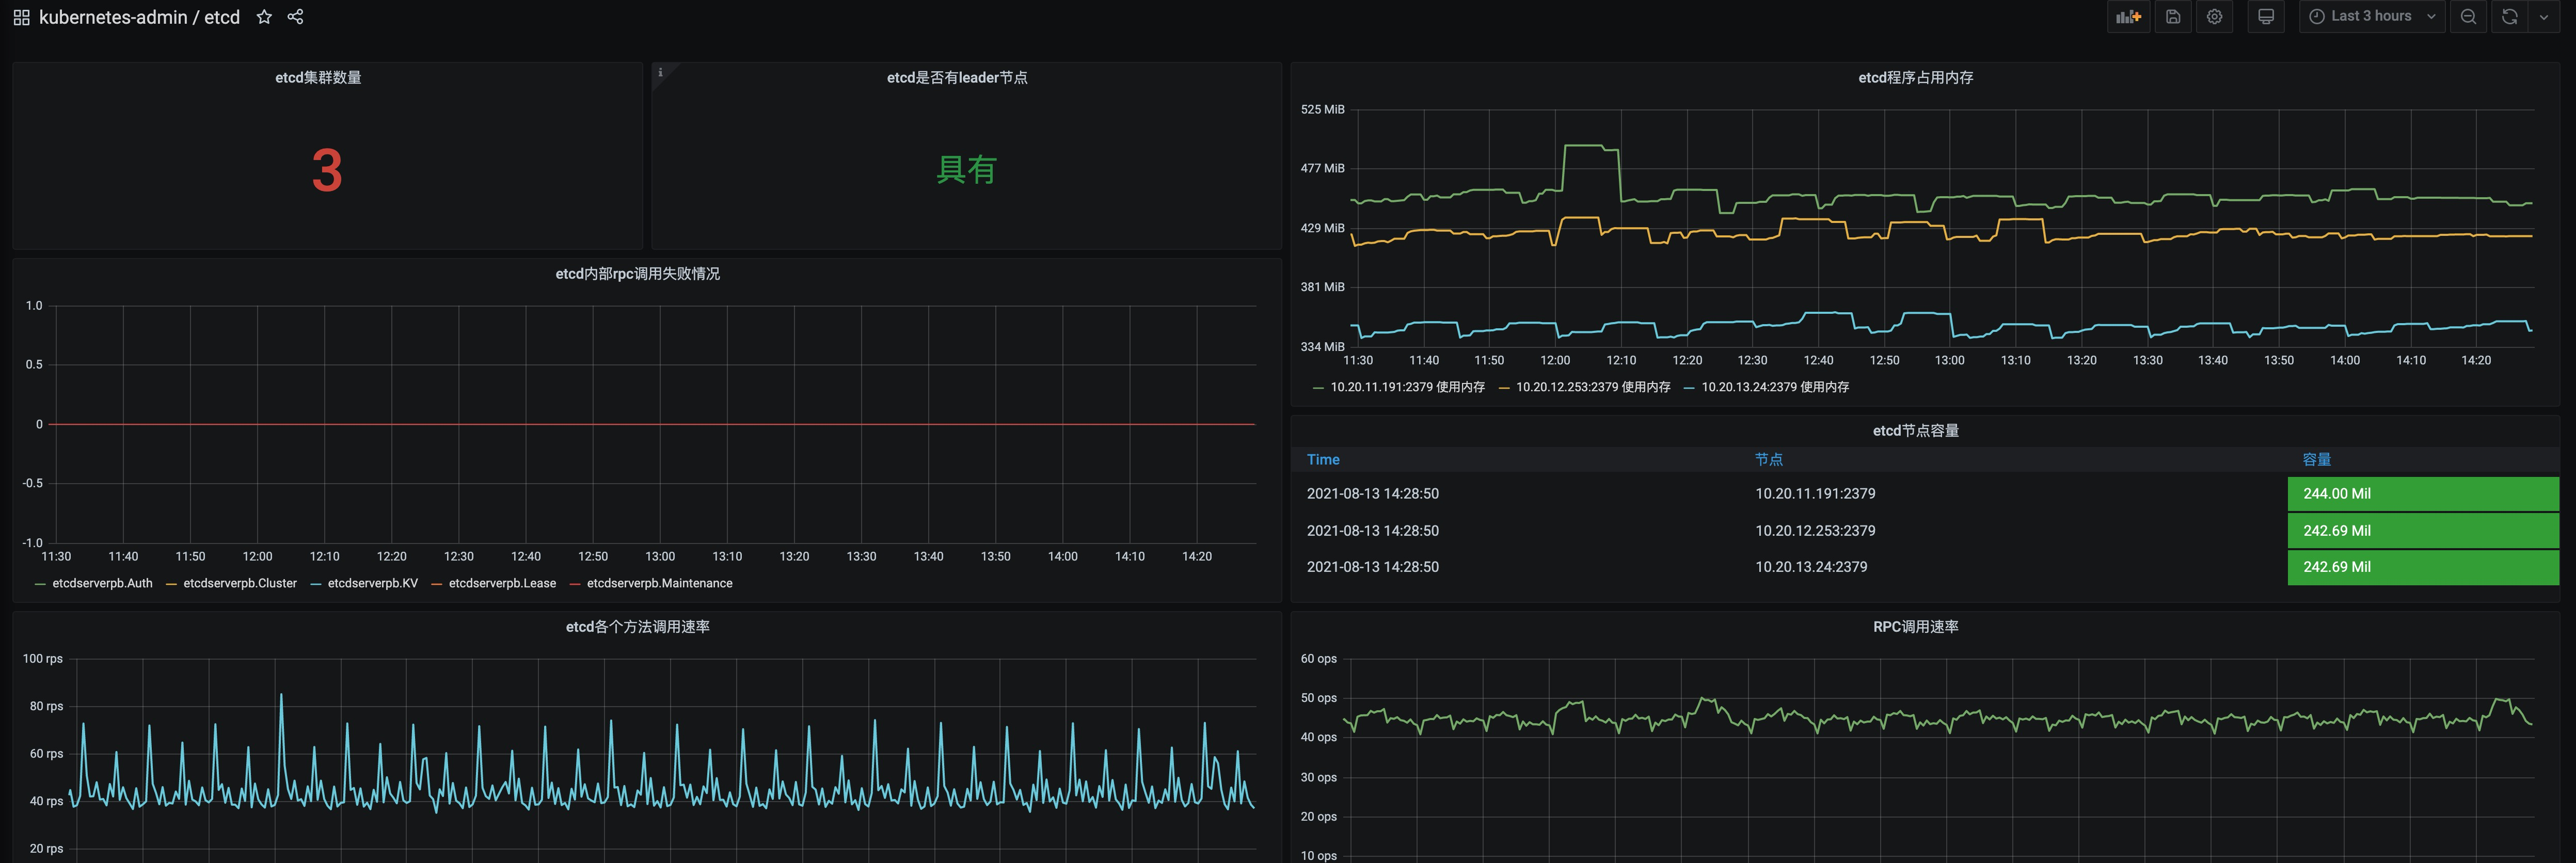Click the Time cell in the 10.20.11.191 row
The image size is (2576, 863).
click(1372, 493)
